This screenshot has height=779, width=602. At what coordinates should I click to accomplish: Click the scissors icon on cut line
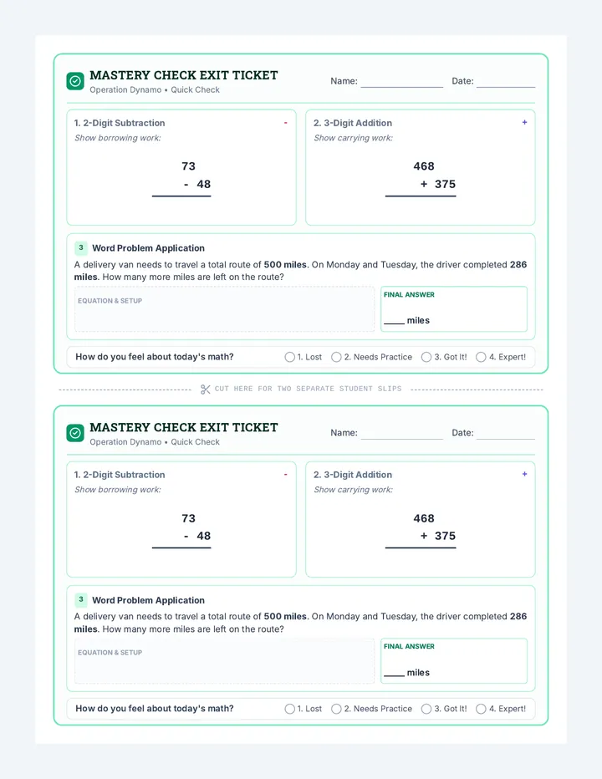(x=206, y=389)
